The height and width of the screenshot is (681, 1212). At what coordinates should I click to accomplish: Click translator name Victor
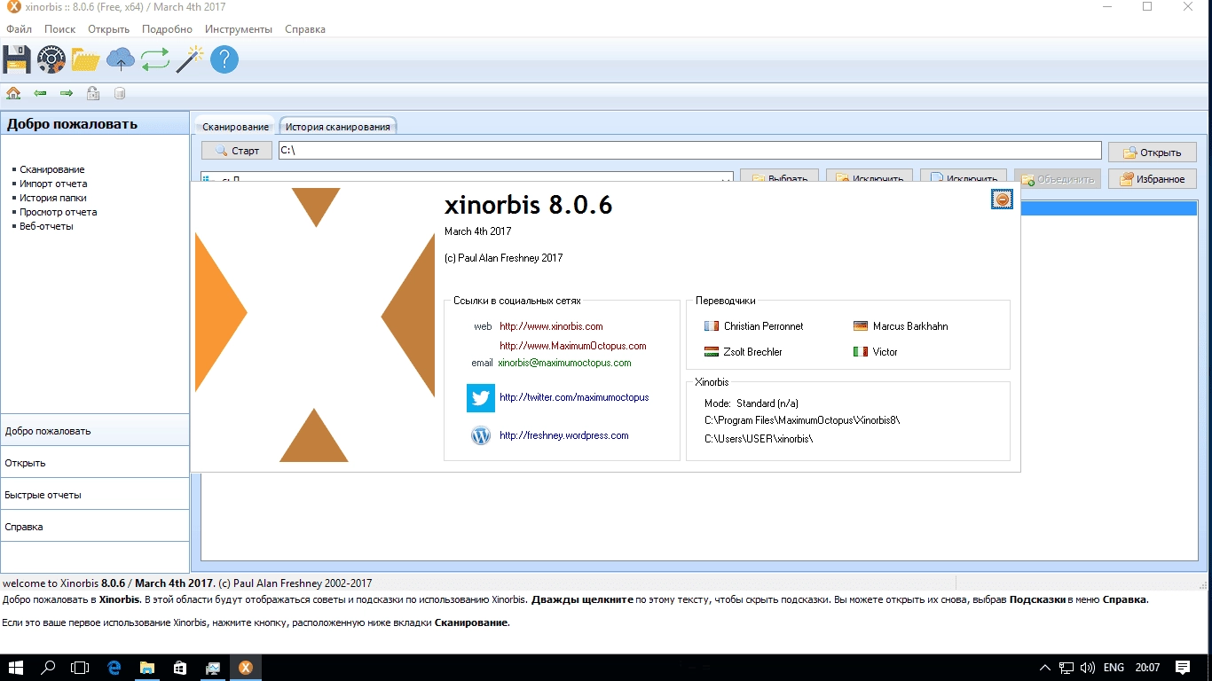click(x=885, y=352)
